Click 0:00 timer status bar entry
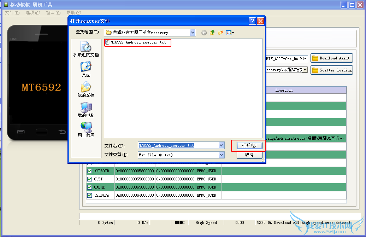Image resolution: width=366 pixels, height=237 pixels. [x=240, y=222]
